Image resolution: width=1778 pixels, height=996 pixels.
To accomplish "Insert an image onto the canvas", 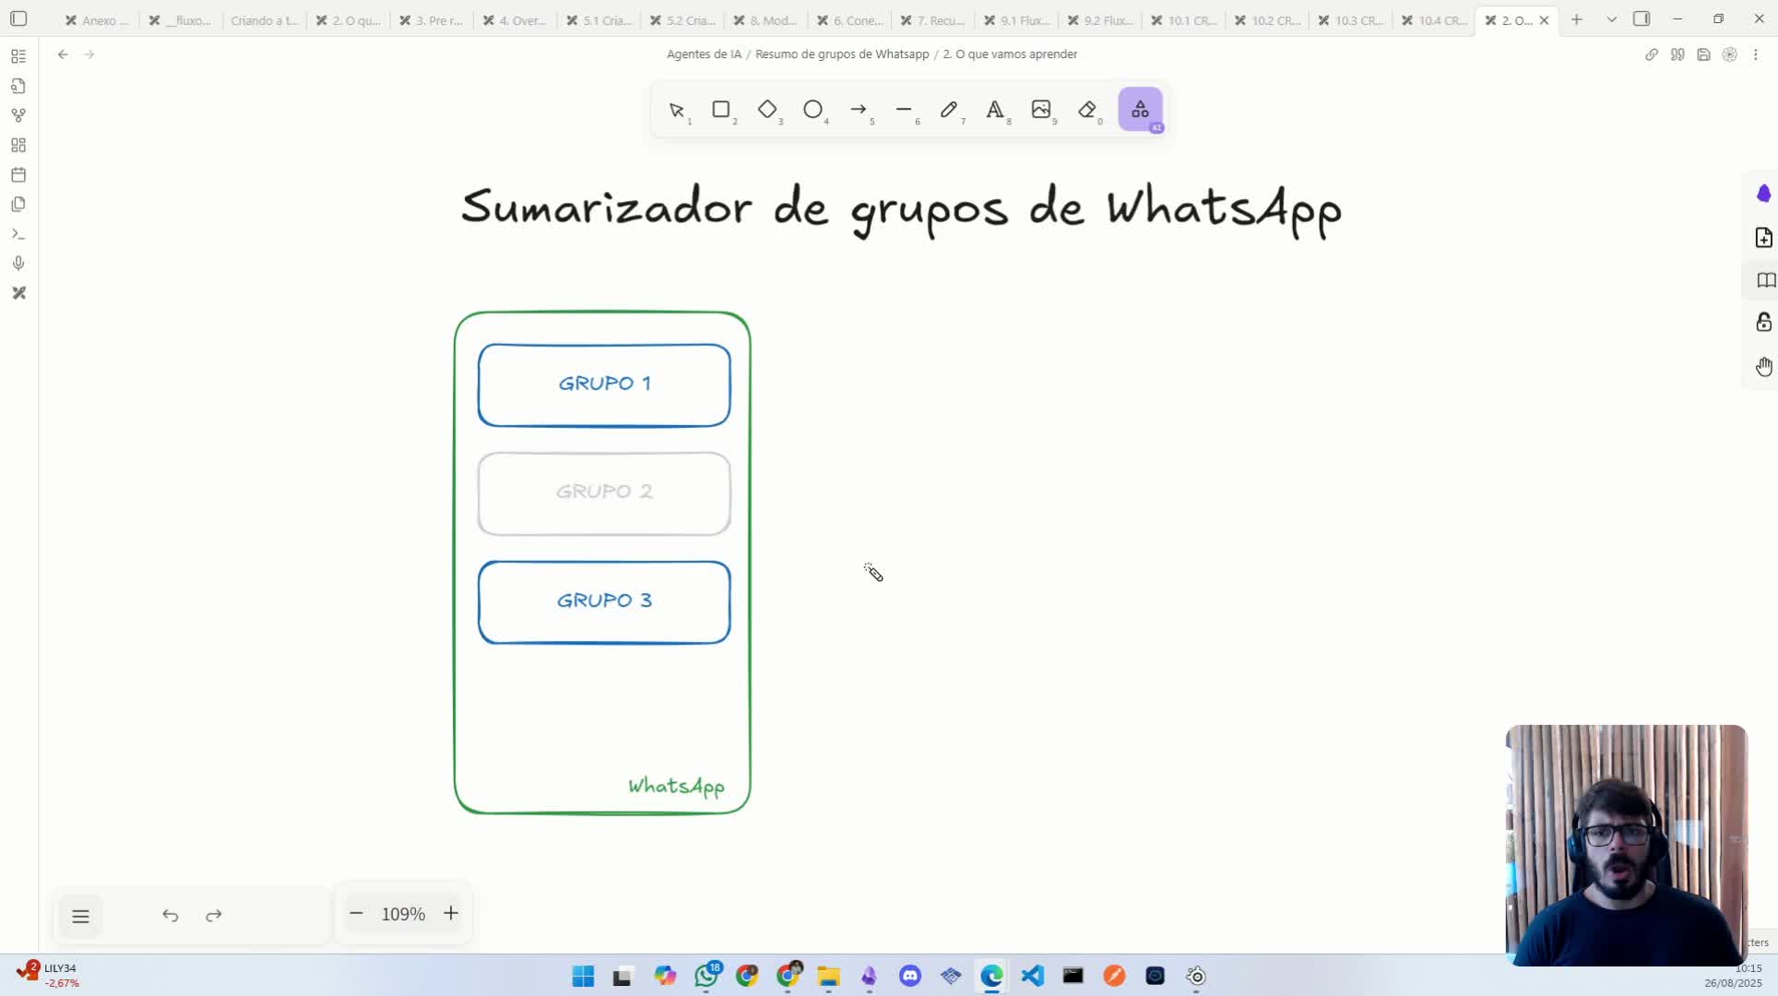I will tap(1042, 110).
